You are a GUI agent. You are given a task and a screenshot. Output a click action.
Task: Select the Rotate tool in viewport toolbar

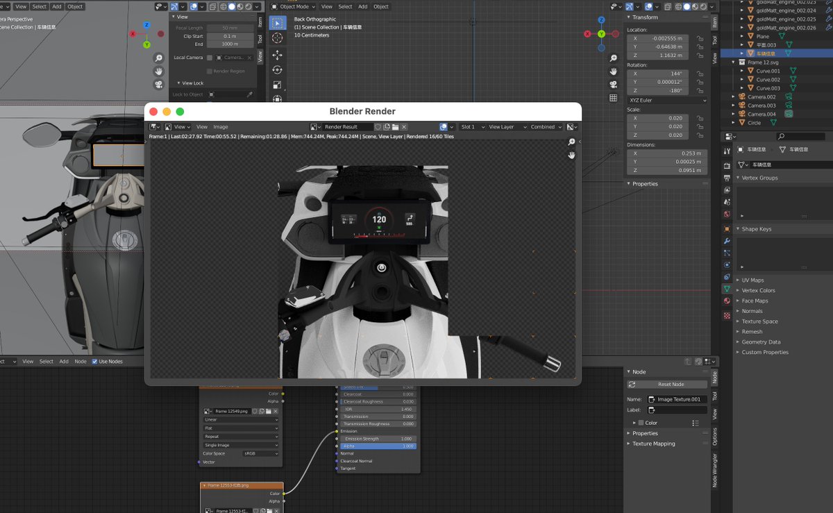coord(277,69)
